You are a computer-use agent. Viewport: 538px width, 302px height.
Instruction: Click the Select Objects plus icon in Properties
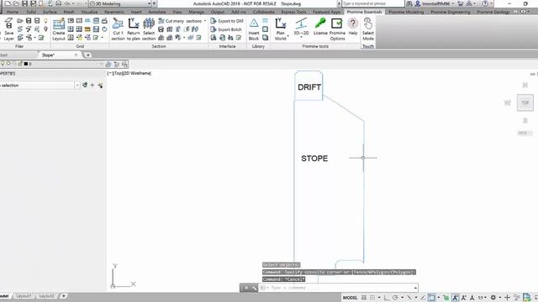[92, 85]
